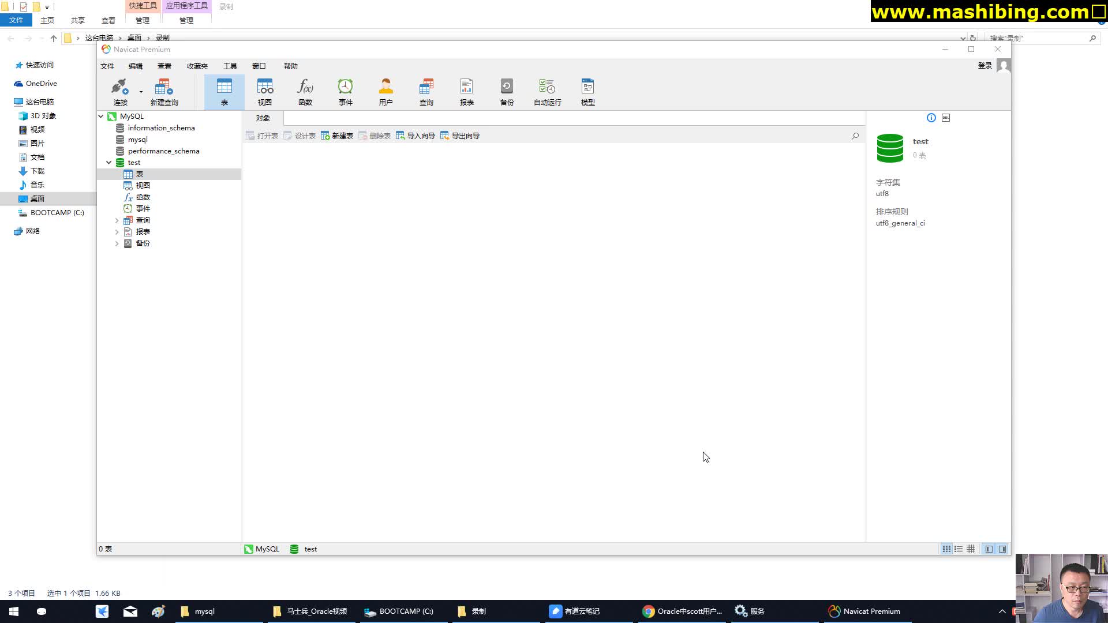Select the Event (事件) toolbar icon
The image size is (1108, 623).
346,92
